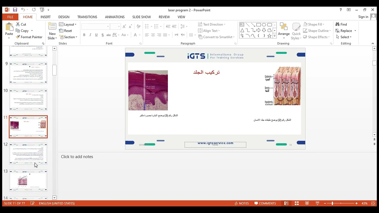This screenshot has height=213, width=379.
Task: Insert a rectangle shape from gallery
Action: (x=258, y=25)
